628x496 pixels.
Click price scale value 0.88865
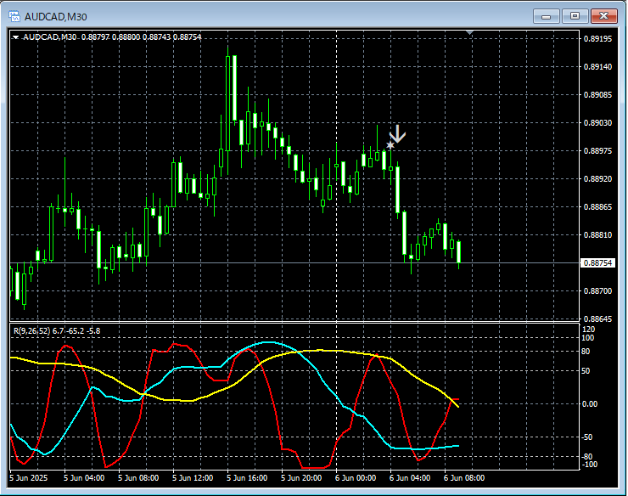(598, 207)
